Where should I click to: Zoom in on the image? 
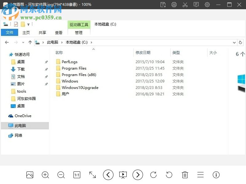click(45, 175)
